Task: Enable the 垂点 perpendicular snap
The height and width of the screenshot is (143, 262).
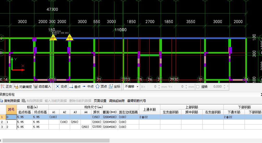Action: [75, 87]
